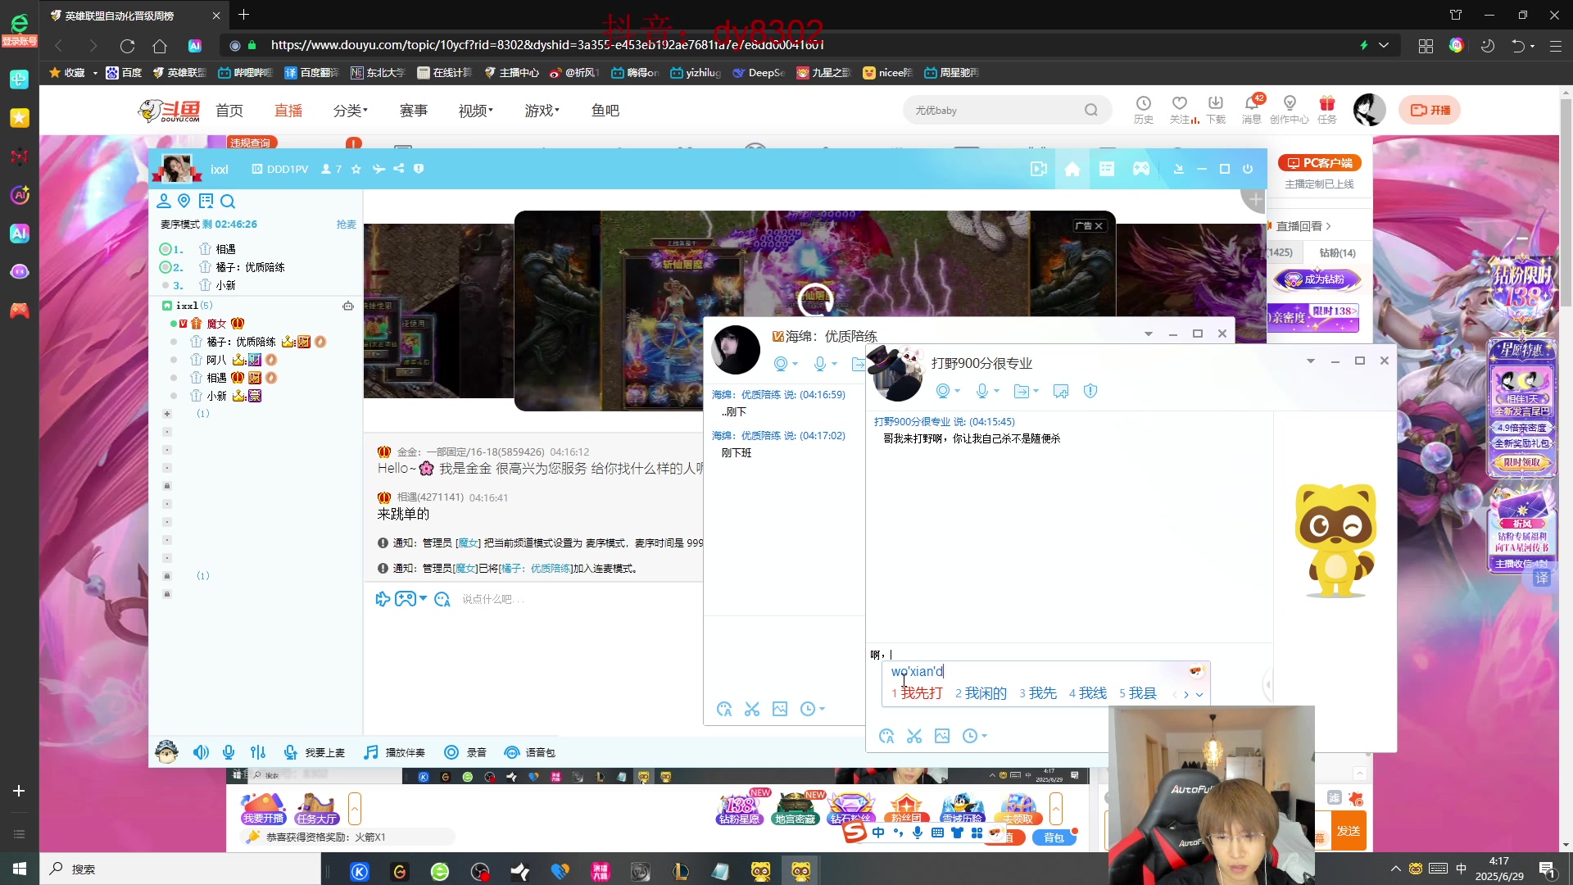Select user 魔女 in channel member list

[x=215, y=324]
